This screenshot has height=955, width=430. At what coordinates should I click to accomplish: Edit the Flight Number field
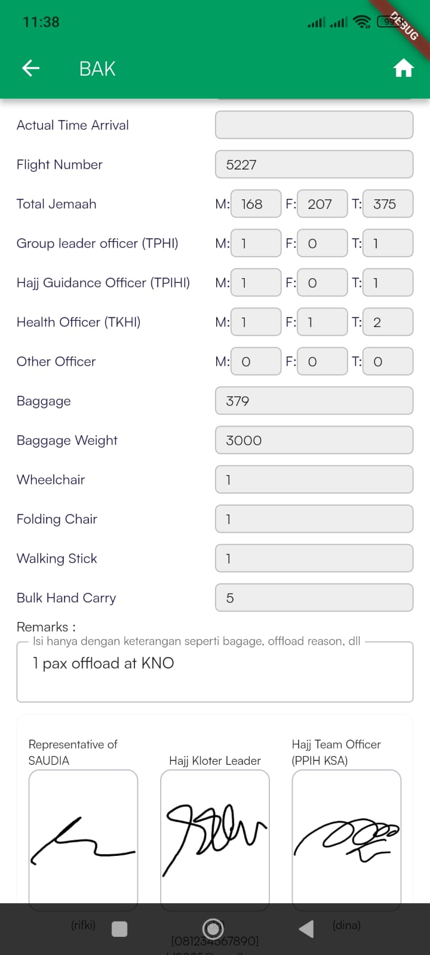tap(314, 165)
